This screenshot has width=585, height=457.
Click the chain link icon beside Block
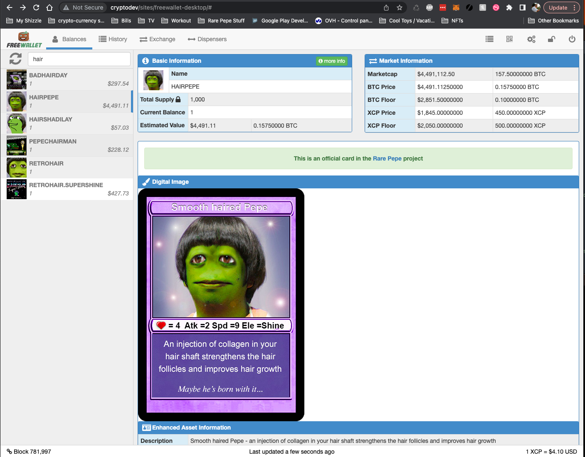pyautogui.click(x=9, y=451)
